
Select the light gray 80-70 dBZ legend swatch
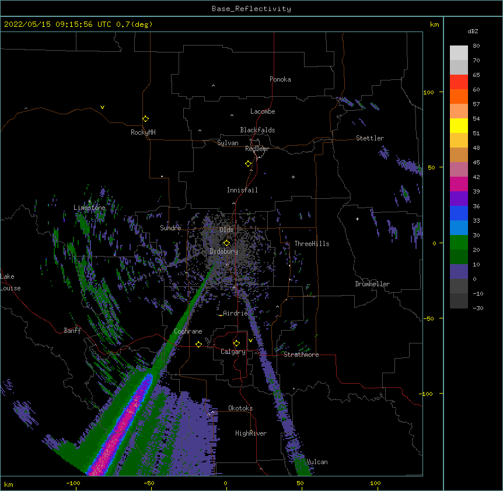click(459, 53)
